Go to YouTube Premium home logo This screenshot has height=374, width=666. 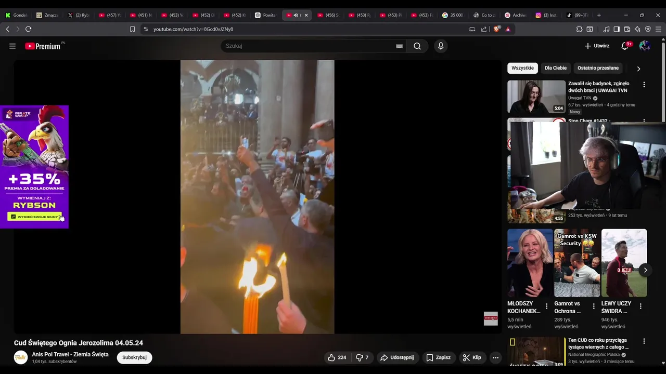(43, 46)
